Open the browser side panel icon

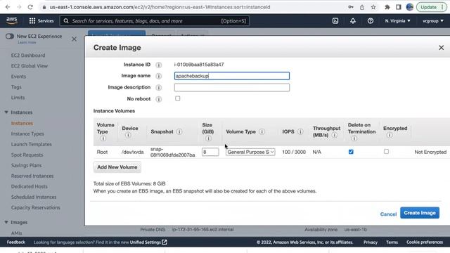pyautogui.click(x=399, y=7)
